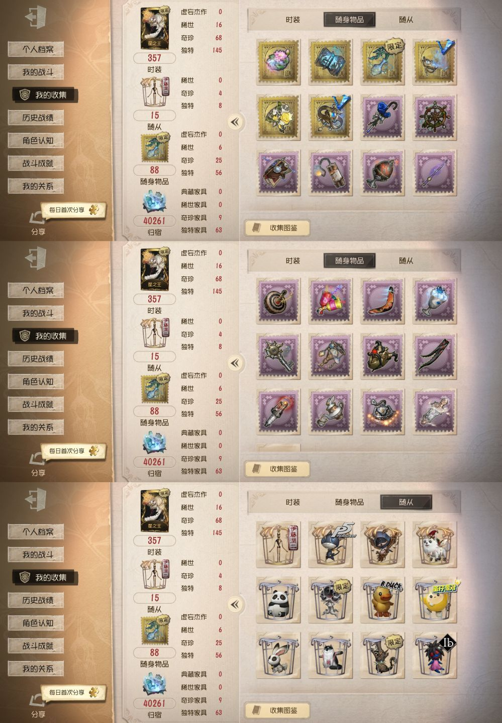Image resolution: width=502 pixels, height=723 pixels.
Task: Choose the 蛋仔派对 yellow egg pet
Action: [x=435, y=600]
